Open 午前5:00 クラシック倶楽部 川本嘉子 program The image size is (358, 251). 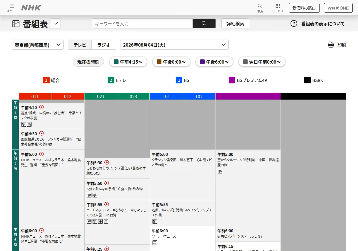click(183, 175)
